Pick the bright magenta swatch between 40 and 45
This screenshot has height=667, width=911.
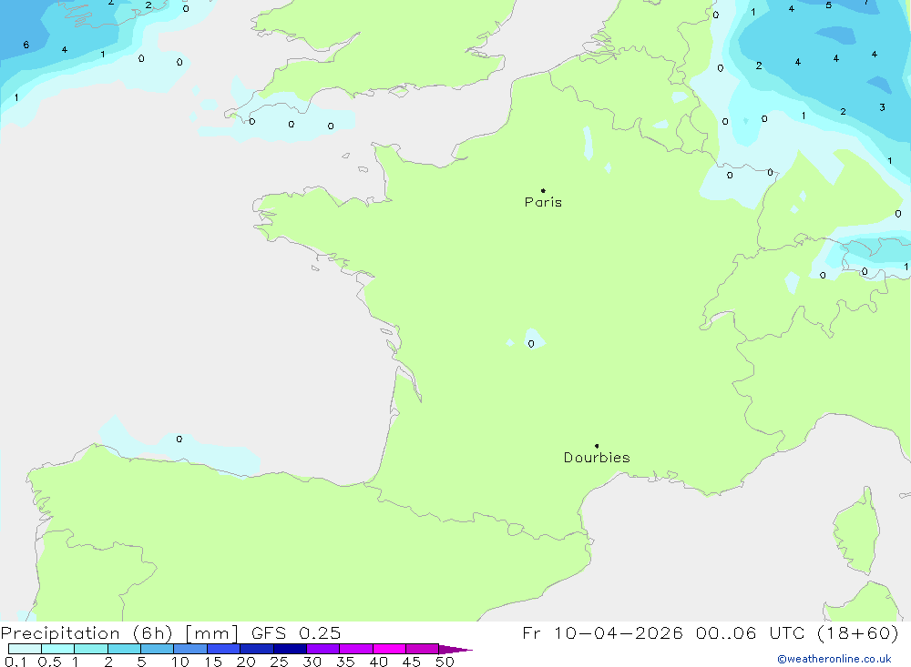389,649
